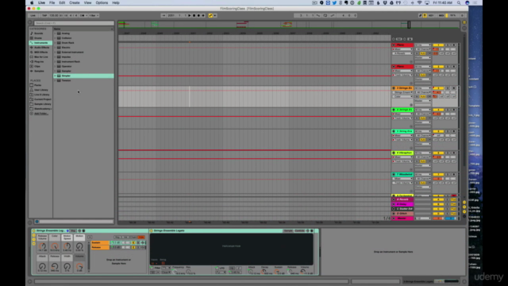Open the Max for Live category
This screenshot has height=286, width=508.
tap(40, 56)
